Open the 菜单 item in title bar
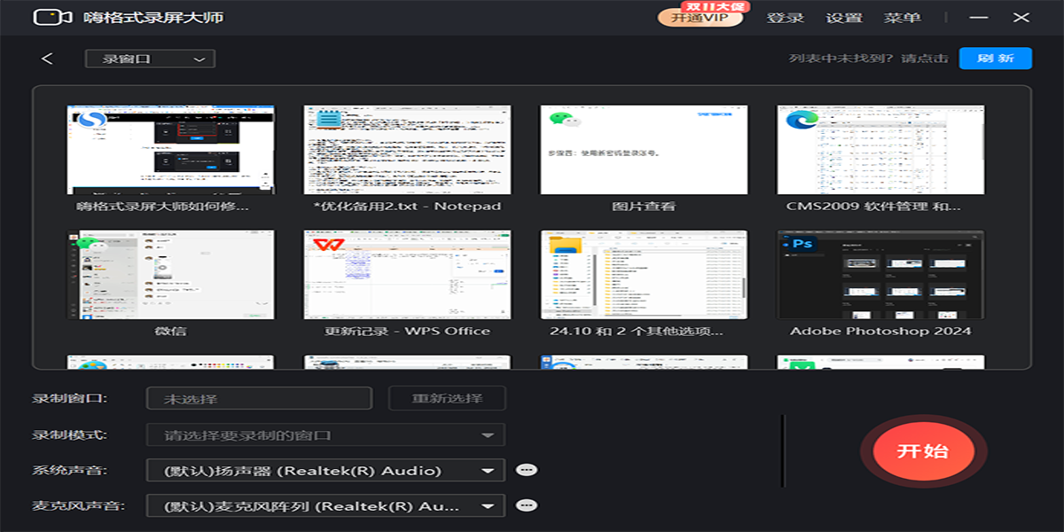This screenshot has height=532, width=1064. point(902,18)
